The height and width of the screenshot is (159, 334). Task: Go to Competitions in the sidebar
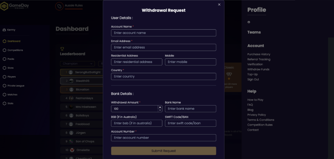click(15, 50)
